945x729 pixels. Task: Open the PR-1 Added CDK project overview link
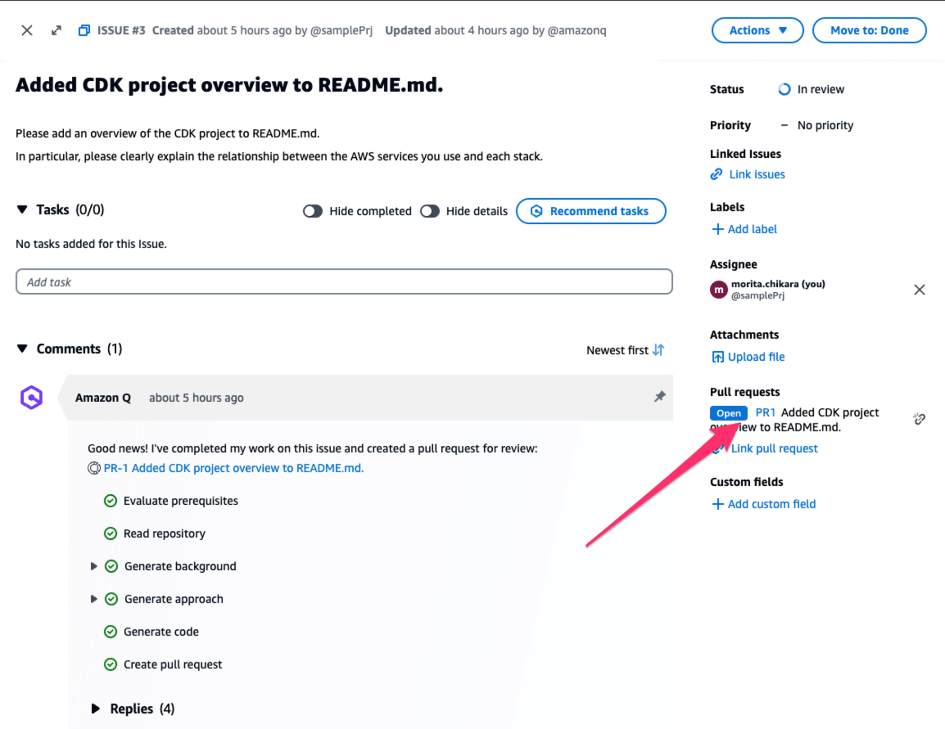233,468
